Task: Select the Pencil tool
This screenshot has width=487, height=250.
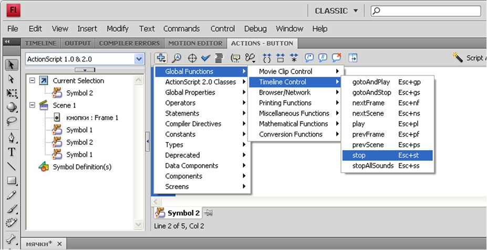Action: (12, 195)
